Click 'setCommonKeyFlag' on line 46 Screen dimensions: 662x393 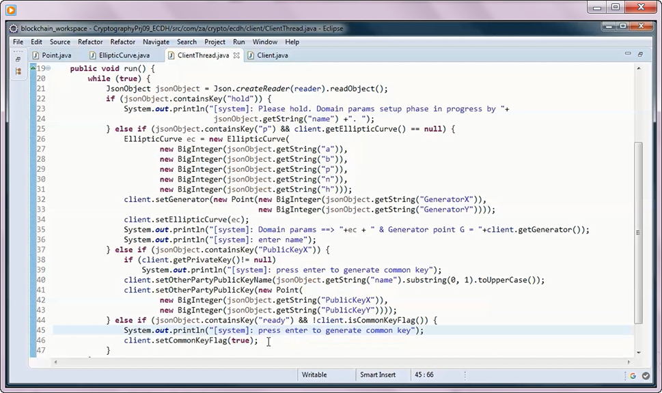[191, 340]
